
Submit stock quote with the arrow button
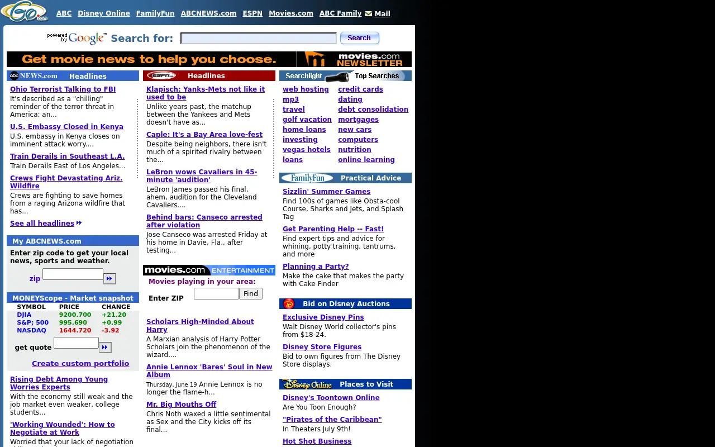tap(105, 348)
